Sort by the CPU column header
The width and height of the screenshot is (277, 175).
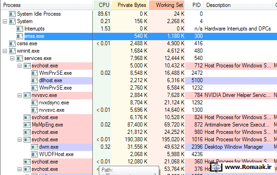[x=102, y=5]
